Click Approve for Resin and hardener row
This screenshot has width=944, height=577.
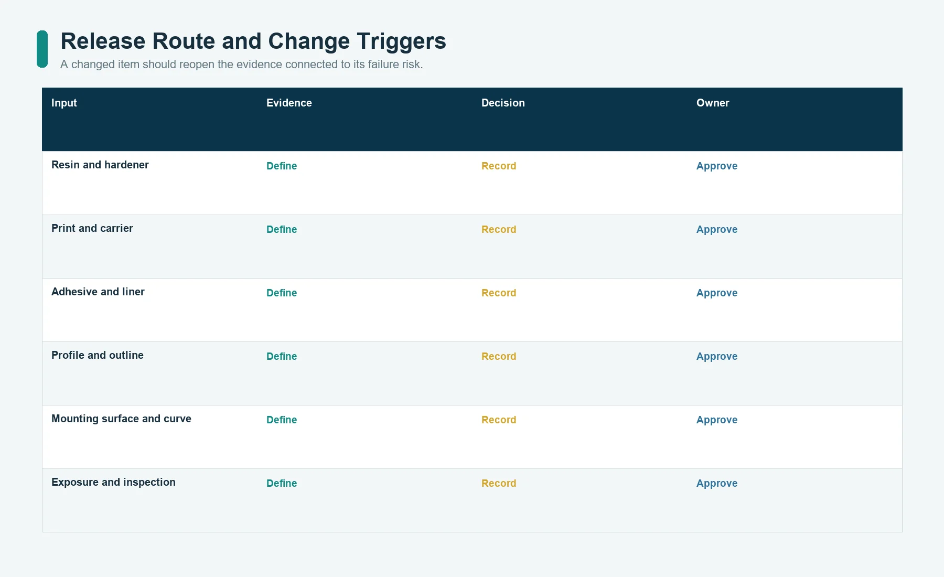717,166
